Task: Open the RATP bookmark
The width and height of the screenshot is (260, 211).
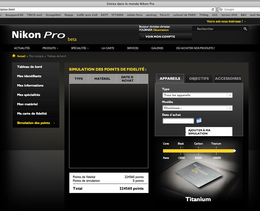Action: click(x=104, y=15)
